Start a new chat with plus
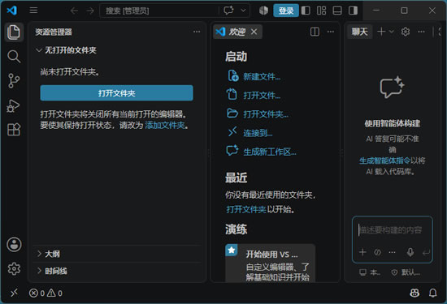 pyautogui.click(x=381, y=32)
